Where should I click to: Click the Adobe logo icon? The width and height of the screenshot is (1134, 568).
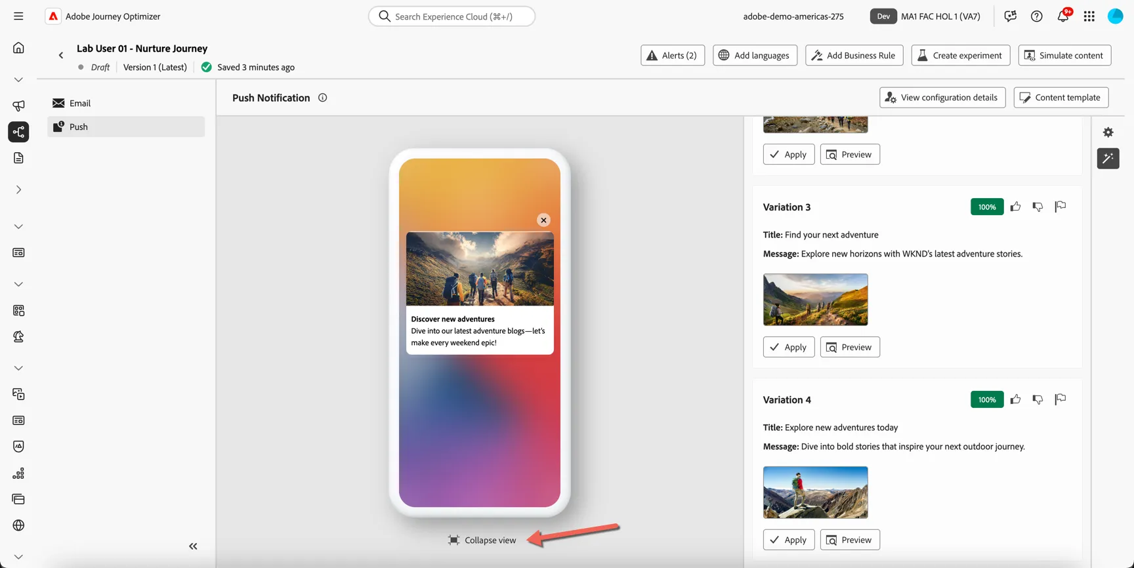pyautogui.click(x=53, y=16)
